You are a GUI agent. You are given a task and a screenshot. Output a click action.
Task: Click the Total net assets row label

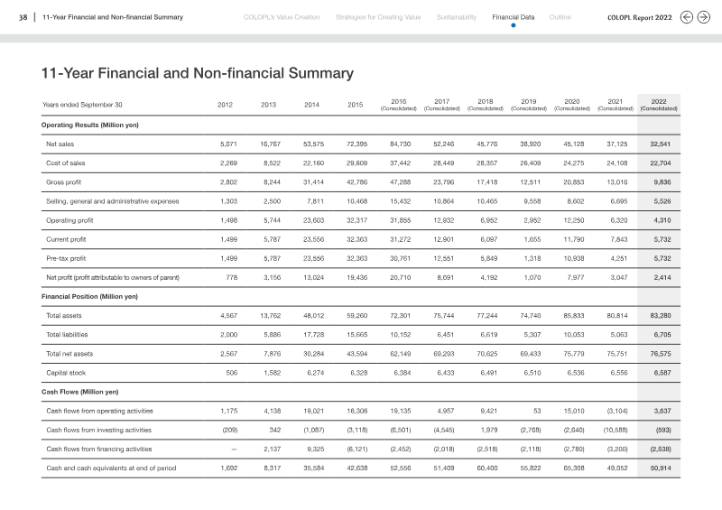pos(69,354)
